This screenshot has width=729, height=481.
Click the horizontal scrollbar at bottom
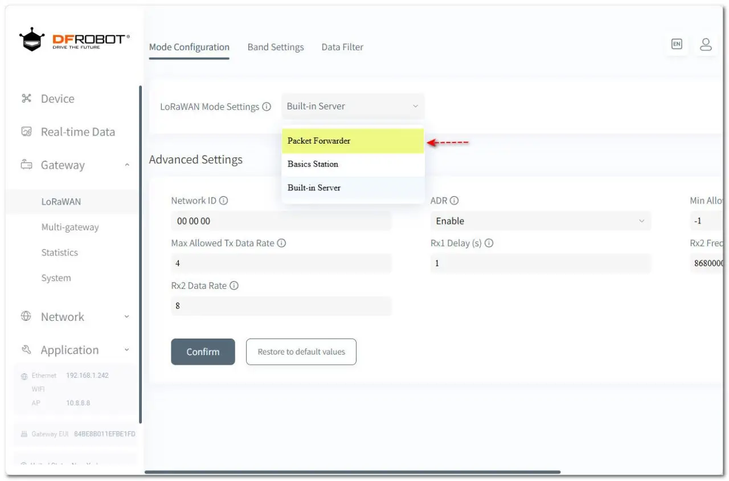click(352, 472)
